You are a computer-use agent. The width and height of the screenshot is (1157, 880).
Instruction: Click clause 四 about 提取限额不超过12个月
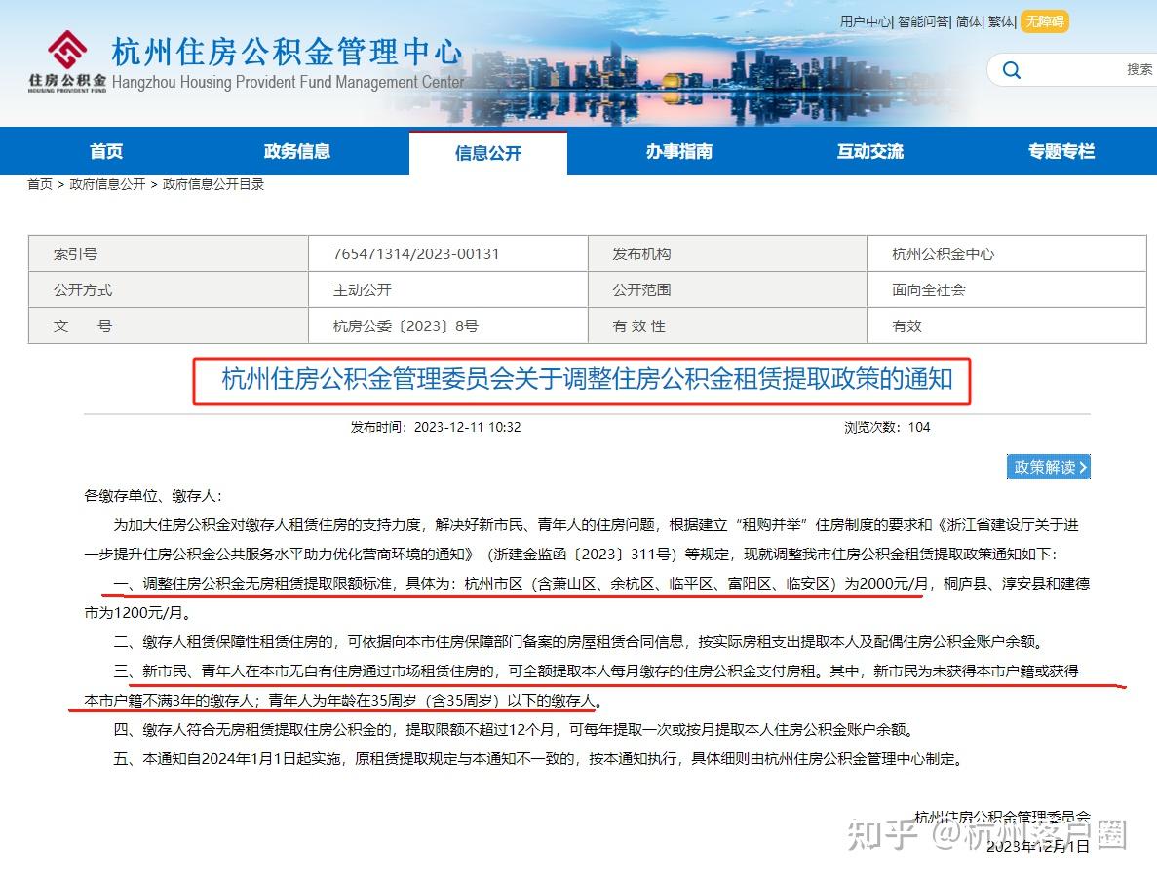515,730
